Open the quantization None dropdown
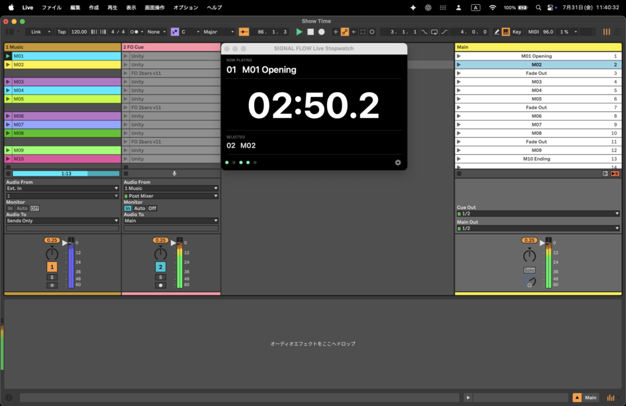The width and height of the screenshot is (626, 406). click(156, 32)
